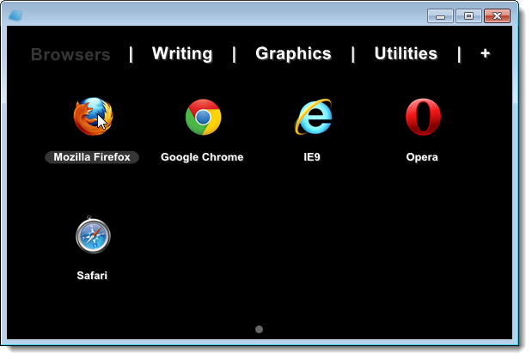Switch to the Writing tab

pos(182,53)
